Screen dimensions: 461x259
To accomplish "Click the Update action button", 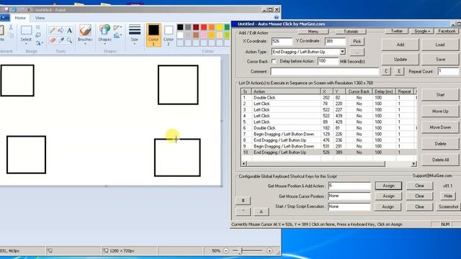I will (400, 59).
